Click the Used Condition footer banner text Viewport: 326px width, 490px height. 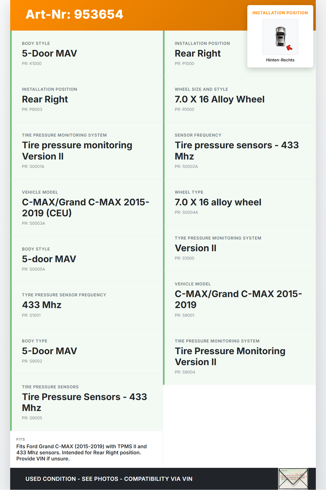click(x=109, y=479)
